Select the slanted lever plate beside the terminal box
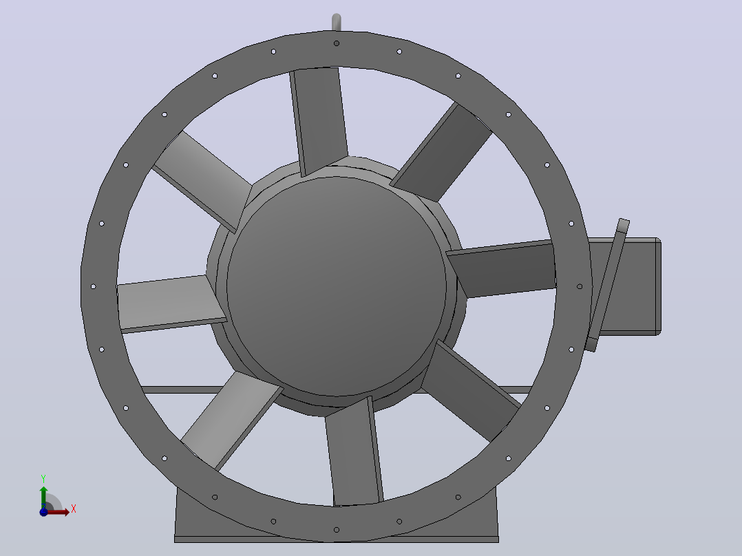This screenshot has width=742, height=556. (608, 286)
